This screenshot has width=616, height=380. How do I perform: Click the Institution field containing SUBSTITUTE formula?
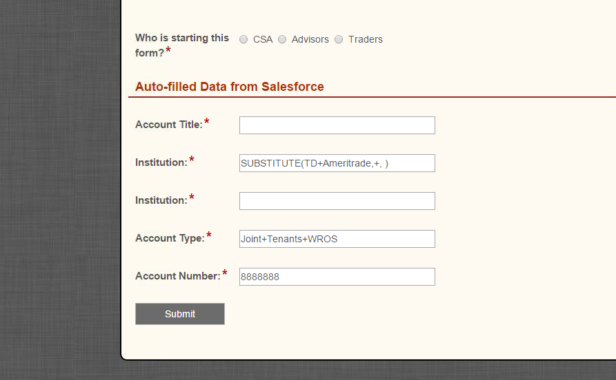tap(337, 163)
